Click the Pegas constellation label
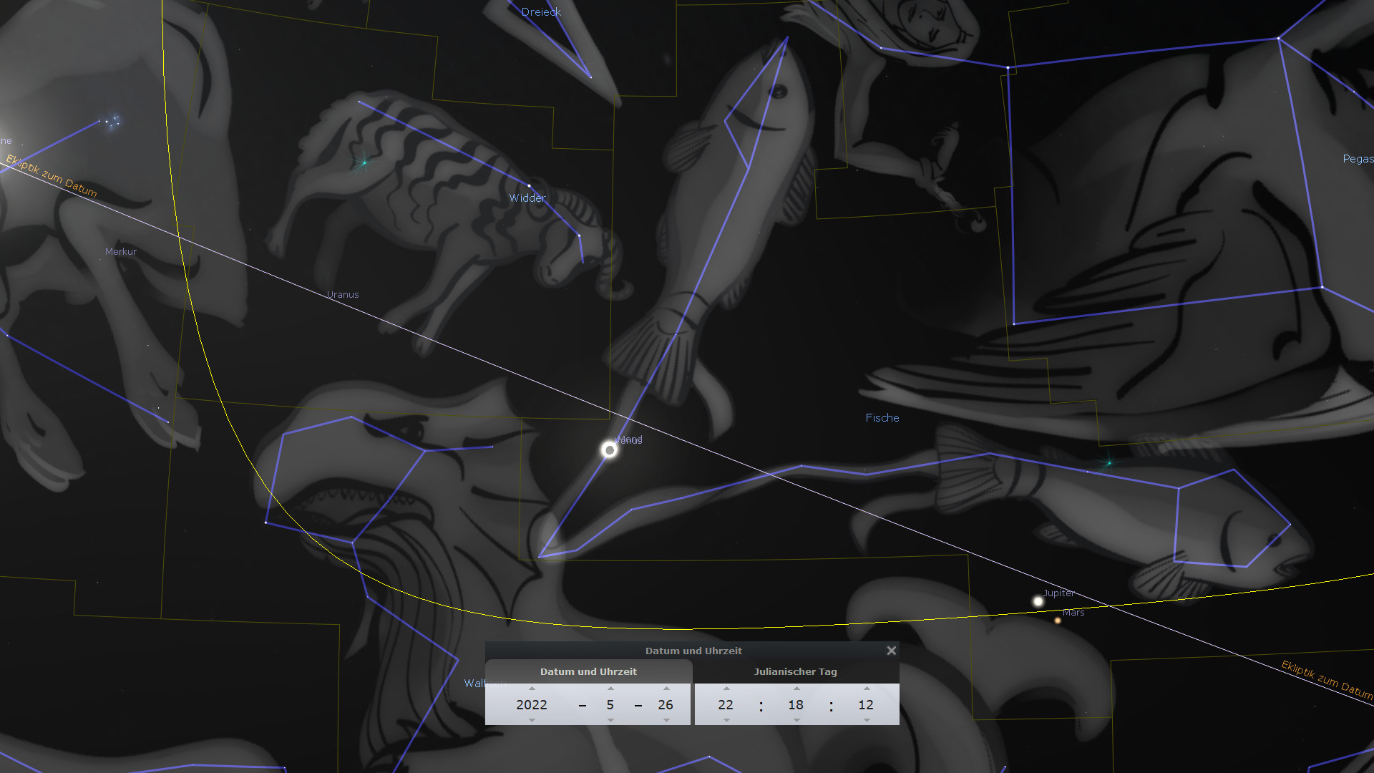 coord(1358,159)
